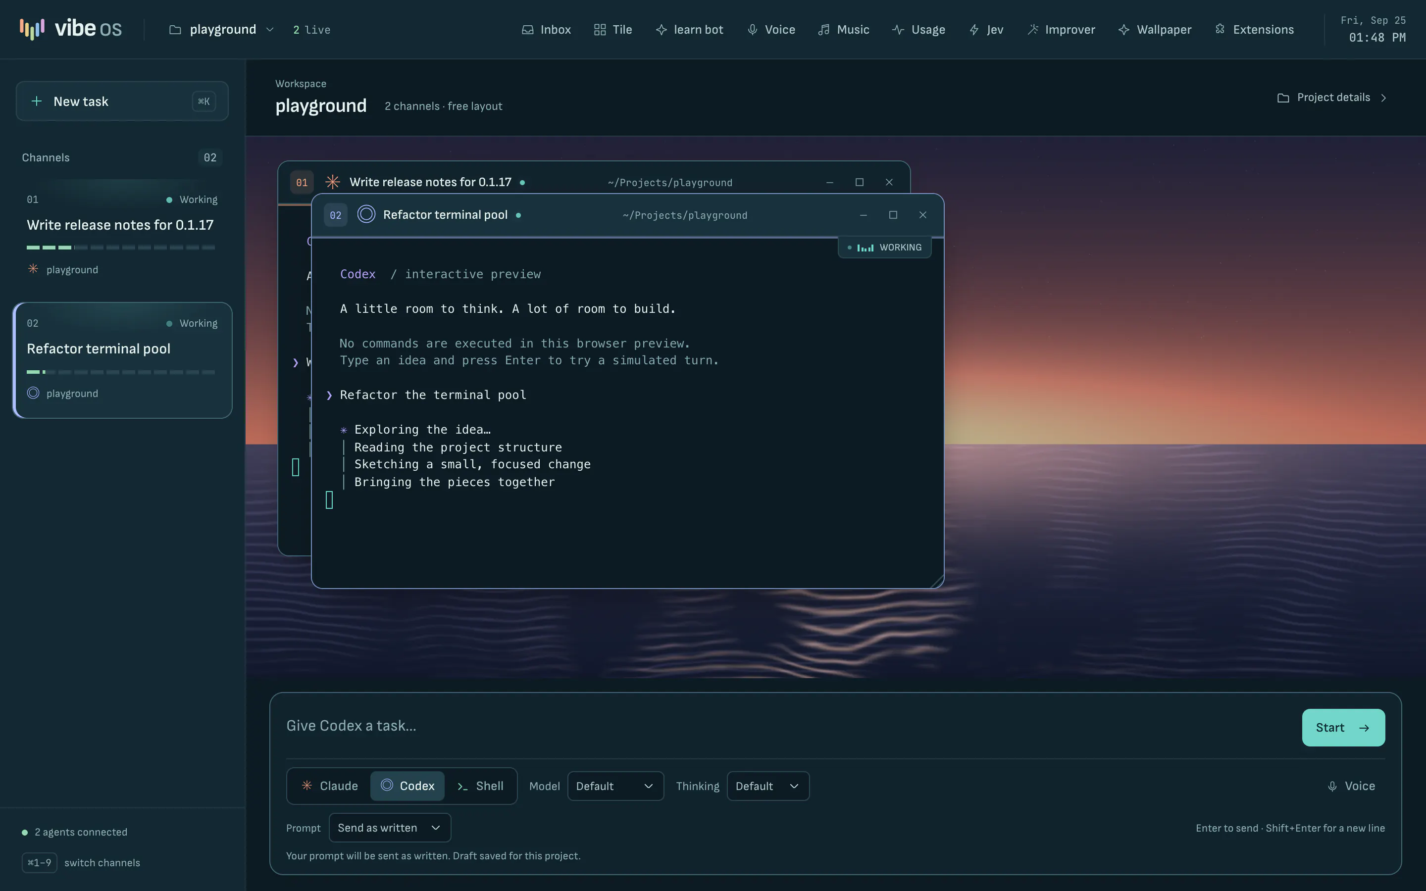Click progress bar under Refactor terminal pool channel
Viewport: 1426px width, 891px height.
coord(121,372)
